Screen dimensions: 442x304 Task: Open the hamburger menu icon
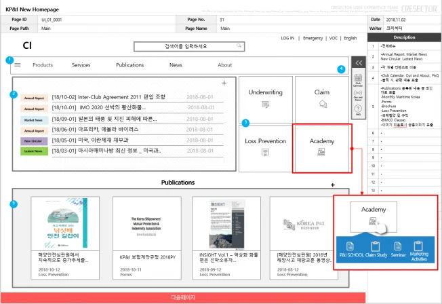pos(18,65)
